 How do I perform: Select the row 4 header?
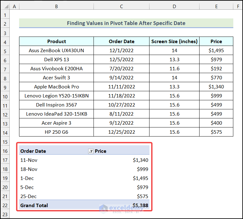point(5,42)
